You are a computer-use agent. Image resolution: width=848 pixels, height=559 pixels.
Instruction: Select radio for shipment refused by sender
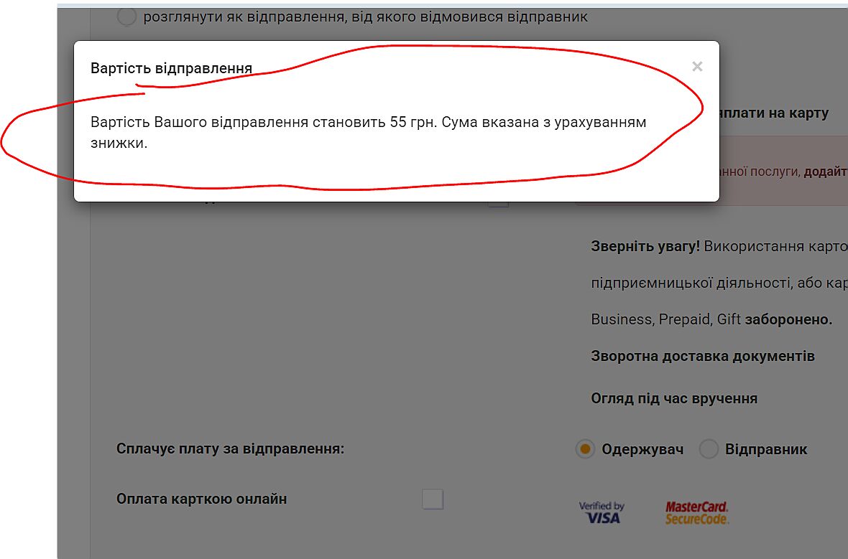(x=126, y=17)
